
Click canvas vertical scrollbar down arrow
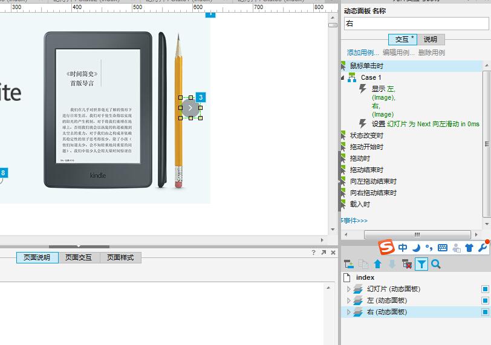pos(333,229)
